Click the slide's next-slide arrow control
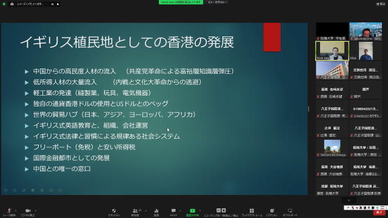This screenshot has width=388, height=218. coord(15,190)
